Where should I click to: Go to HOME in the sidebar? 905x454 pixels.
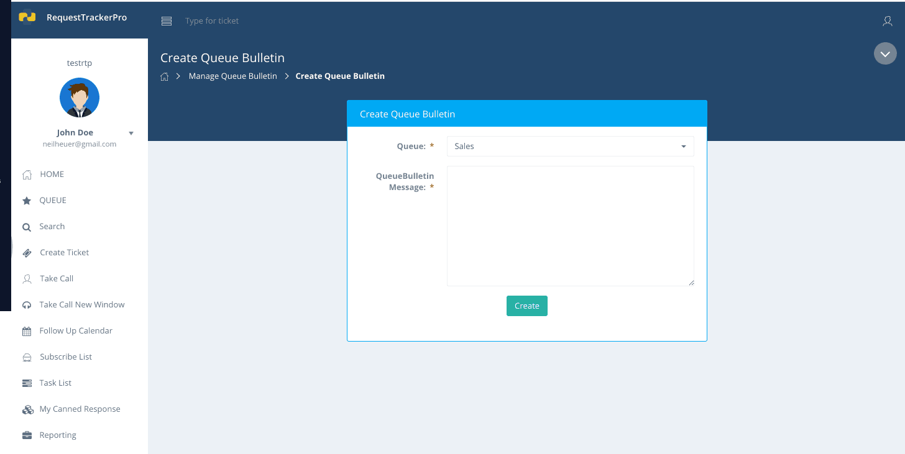click(x=53, y=174)
